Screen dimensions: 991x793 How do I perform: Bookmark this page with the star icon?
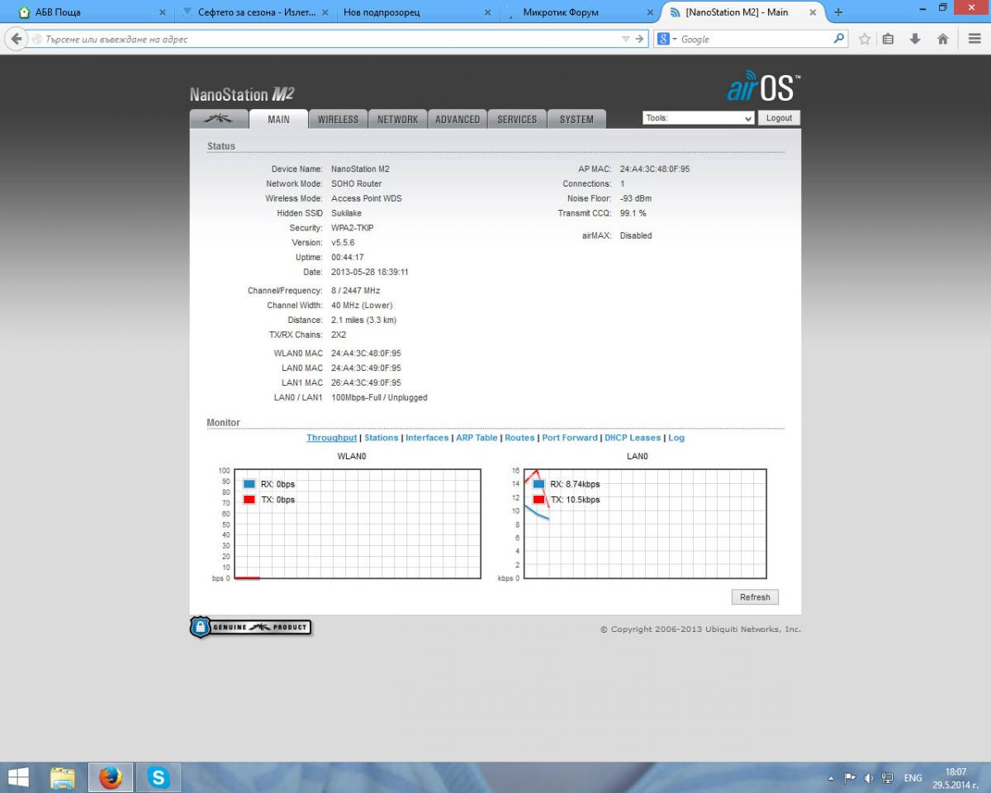(x=865, y=39)
